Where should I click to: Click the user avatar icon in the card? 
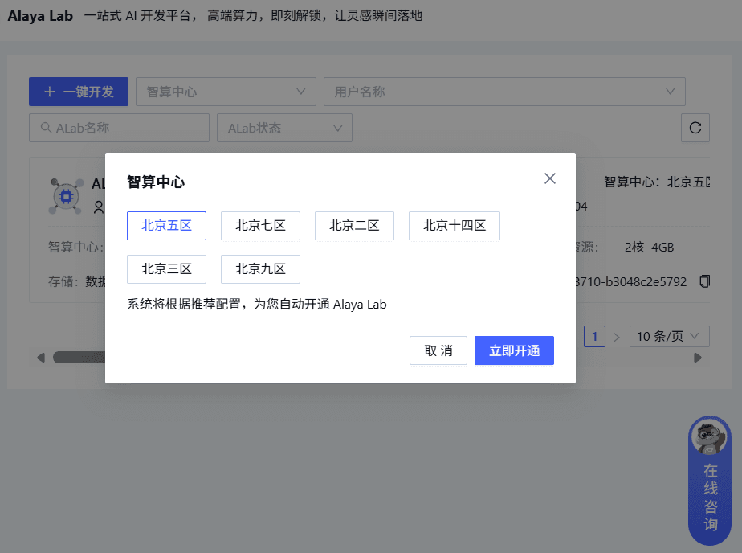[x=99, y=207]
